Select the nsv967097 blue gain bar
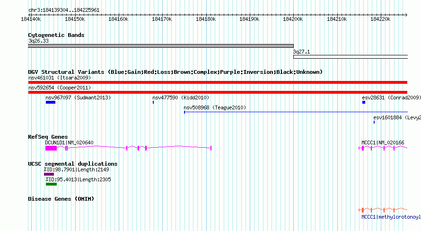 coord(51,102)
